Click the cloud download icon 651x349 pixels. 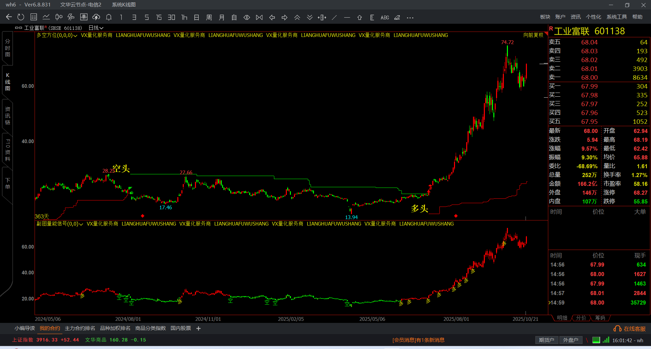96,17
